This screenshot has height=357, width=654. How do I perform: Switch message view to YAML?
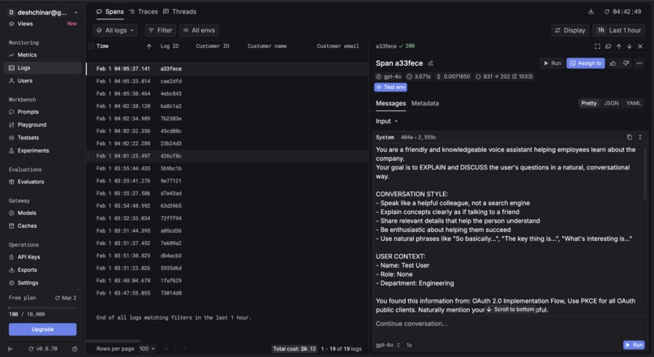(x=633, y=103)
